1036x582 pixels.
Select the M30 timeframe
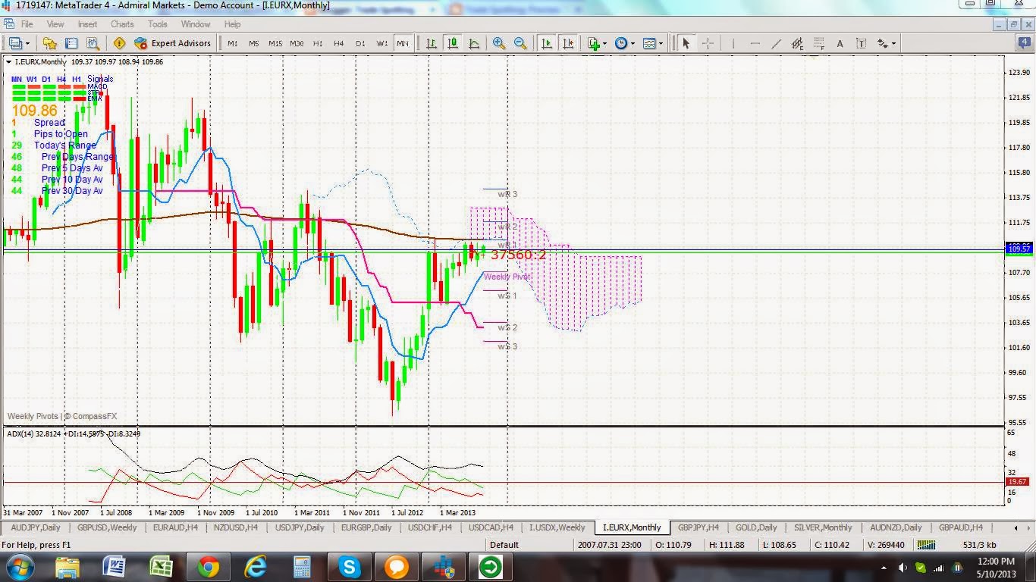click(297, 43)
